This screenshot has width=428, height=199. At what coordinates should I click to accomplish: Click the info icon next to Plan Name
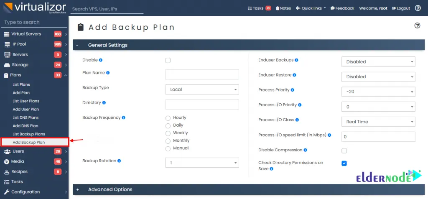[x=108, y=73]
